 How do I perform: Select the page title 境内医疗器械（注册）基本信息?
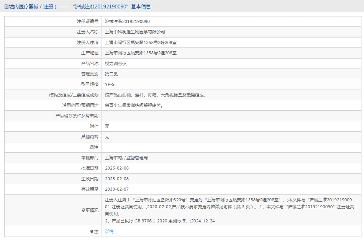click(77, 7)
